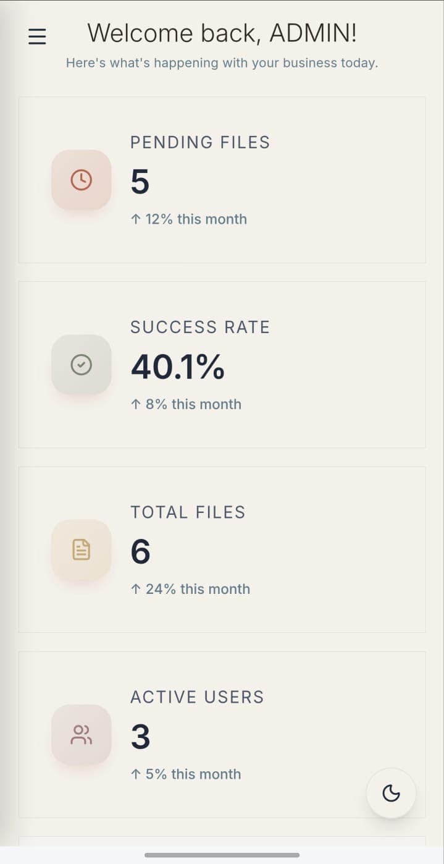Click the Total Files document icon
This screenshot has width=444, height=864.
click(x=81, y=549)
